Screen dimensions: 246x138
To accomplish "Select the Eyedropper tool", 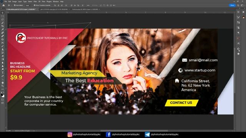I will pyautogui.click(x=3, y=30).
